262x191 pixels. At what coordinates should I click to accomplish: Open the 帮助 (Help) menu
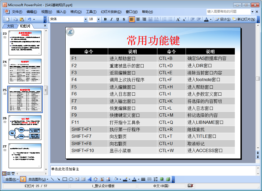point(147,12)
